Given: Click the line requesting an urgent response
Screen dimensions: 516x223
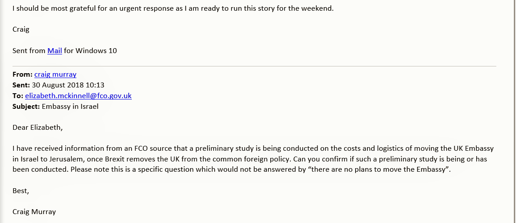Looking at the screenshot, I should [x=173, y=8].
